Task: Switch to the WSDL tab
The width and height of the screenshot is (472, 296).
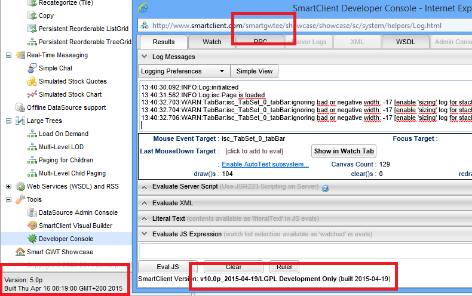Action: 405,42
